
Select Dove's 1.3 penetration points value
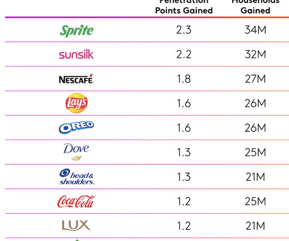(184, 152)
